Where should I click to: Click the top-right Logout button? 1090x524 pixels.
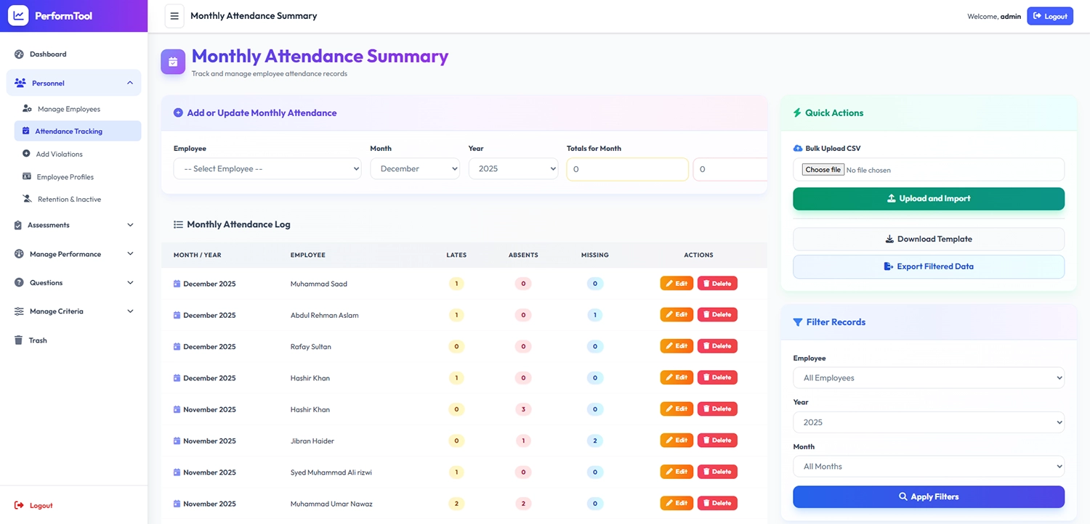[x=1050, y=16]
